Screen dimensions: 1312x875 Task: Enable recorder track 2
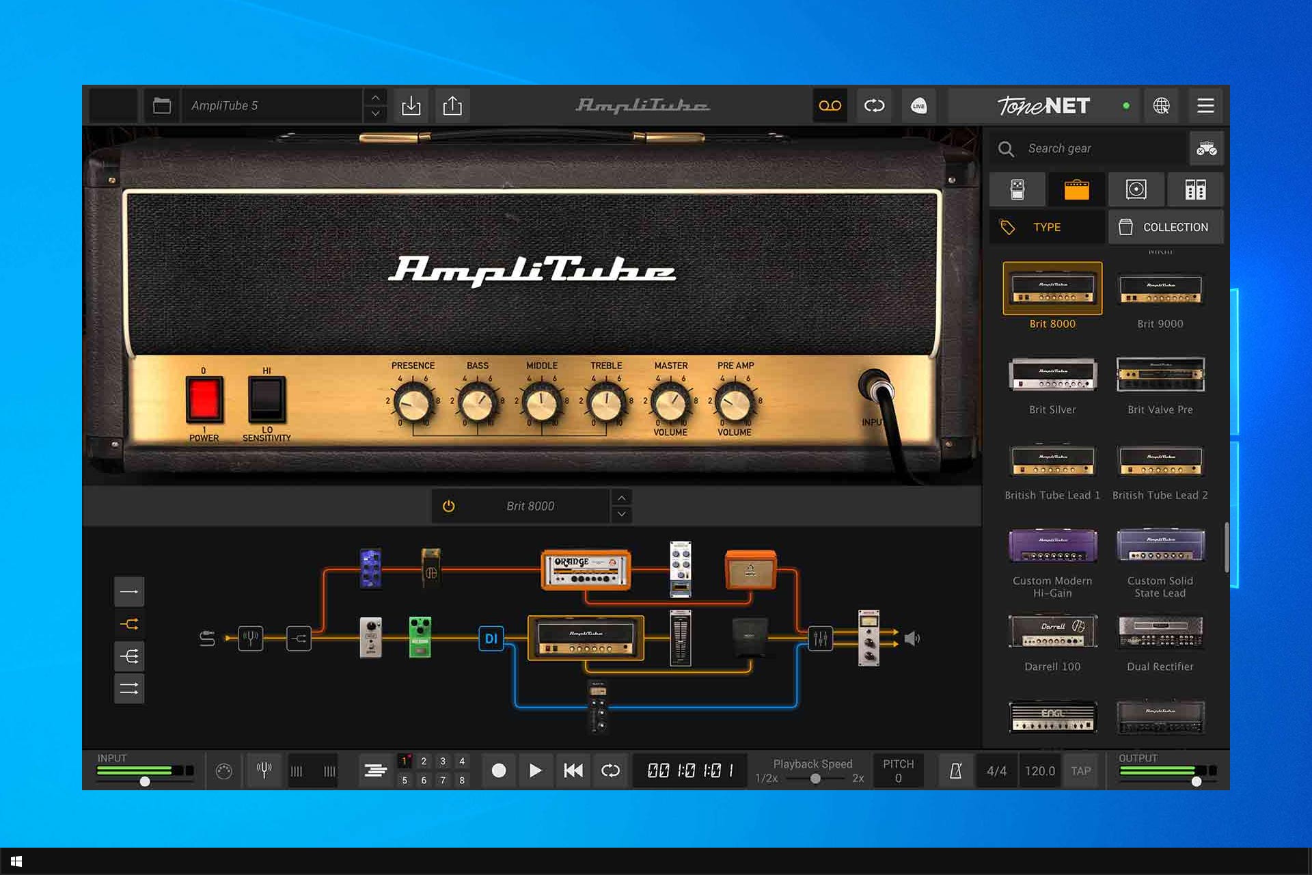click(424, 761)
